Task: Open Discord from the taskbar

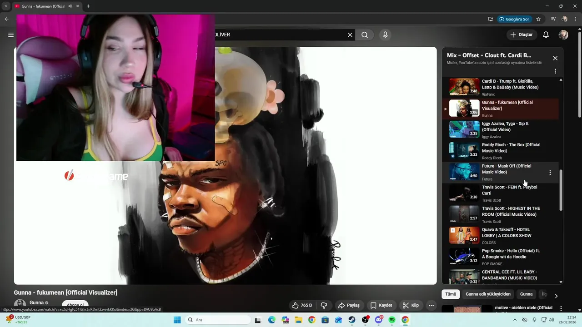Action: pos(379,320)
